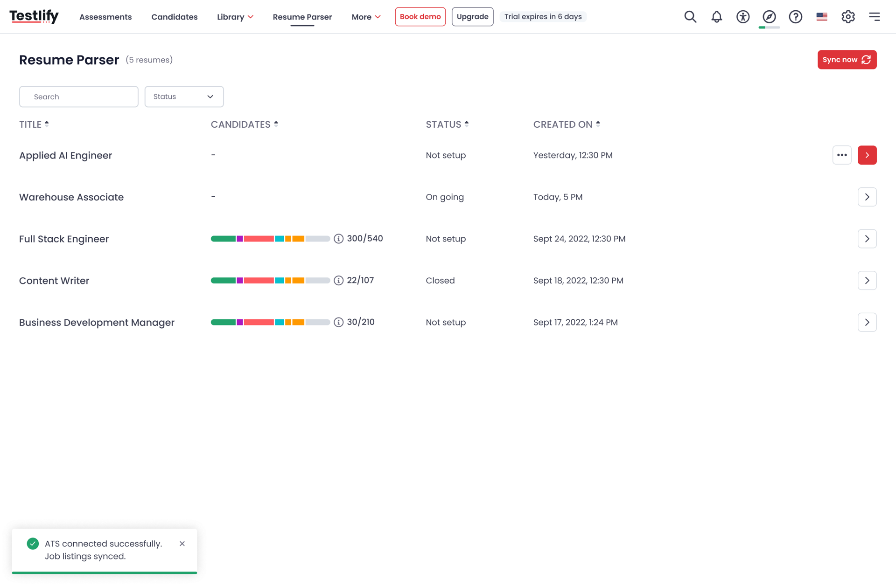The width and height of the screenshot is (896, 586).
Task: Open the More navigation dropdown
Action: coord(366,17)
